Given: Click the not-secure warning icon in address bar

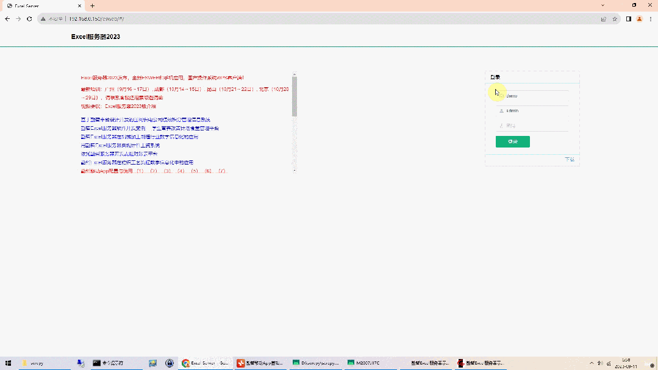Looking at the screenshot, I should 43,19.
